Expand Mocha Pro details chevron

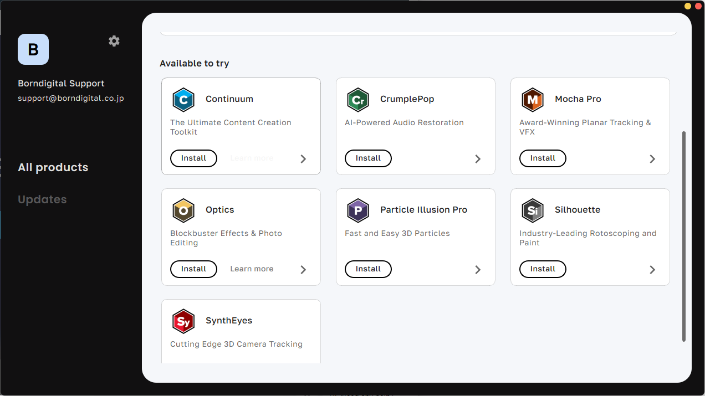(652, 159)
